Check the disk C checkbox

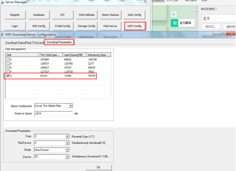[8, 60]
